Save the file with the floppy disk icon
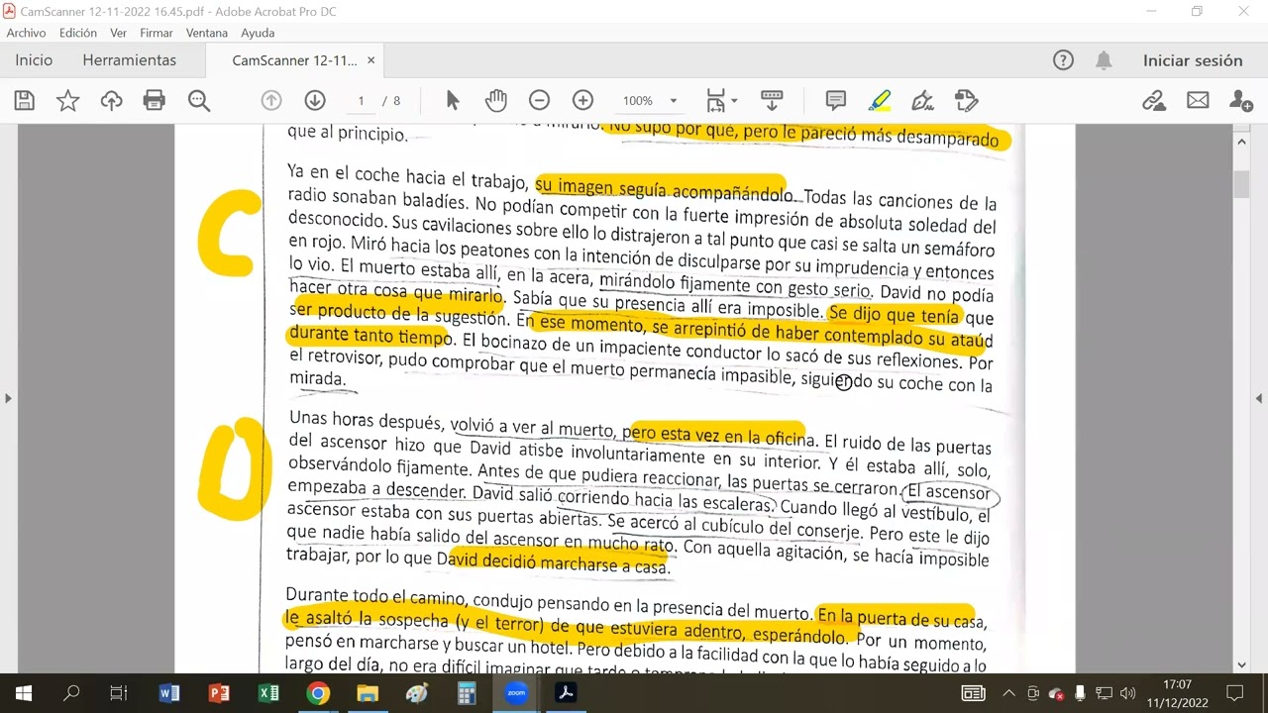Viewport: 1268px width, 713px height. point(24,100)
